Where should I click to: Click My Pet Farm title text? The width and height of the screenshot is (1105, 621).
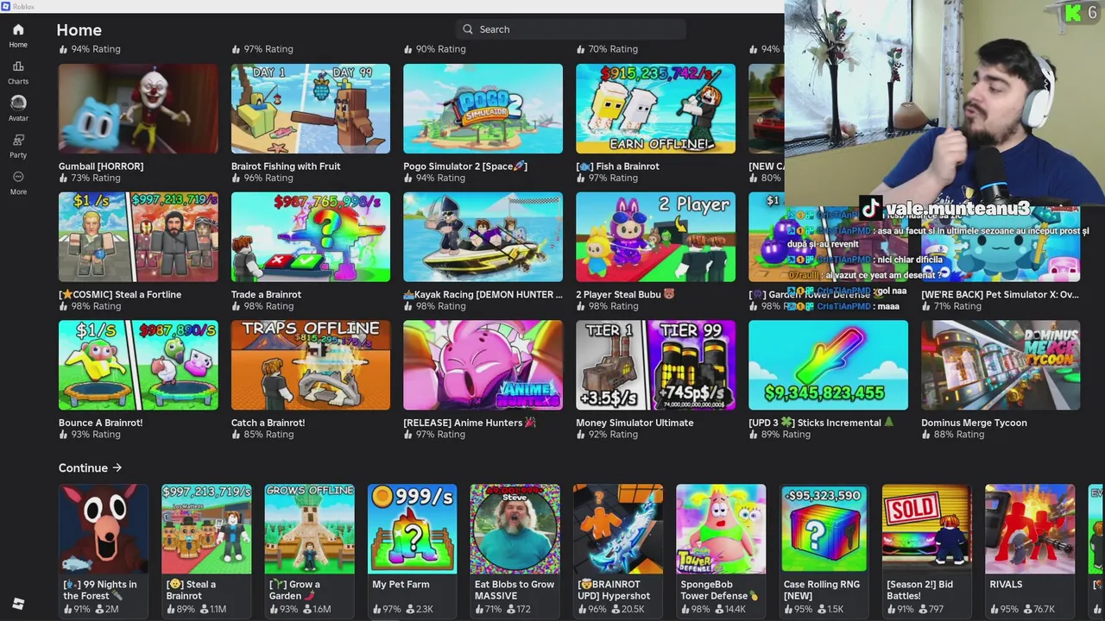[x=401, y=584]
